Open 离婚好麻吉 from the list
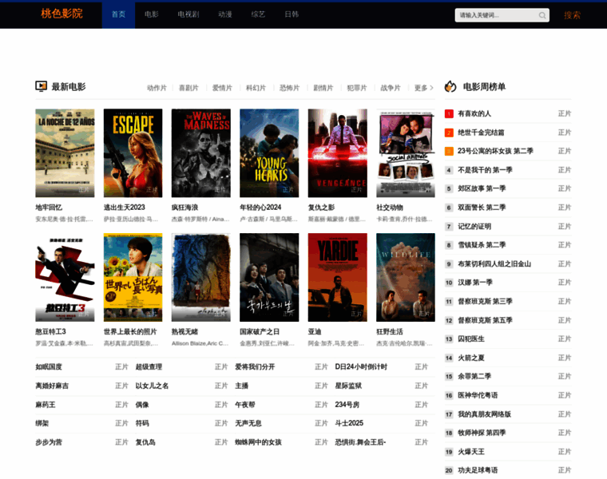The width and height of the screenshot is (607, 479). coord(52,386)
